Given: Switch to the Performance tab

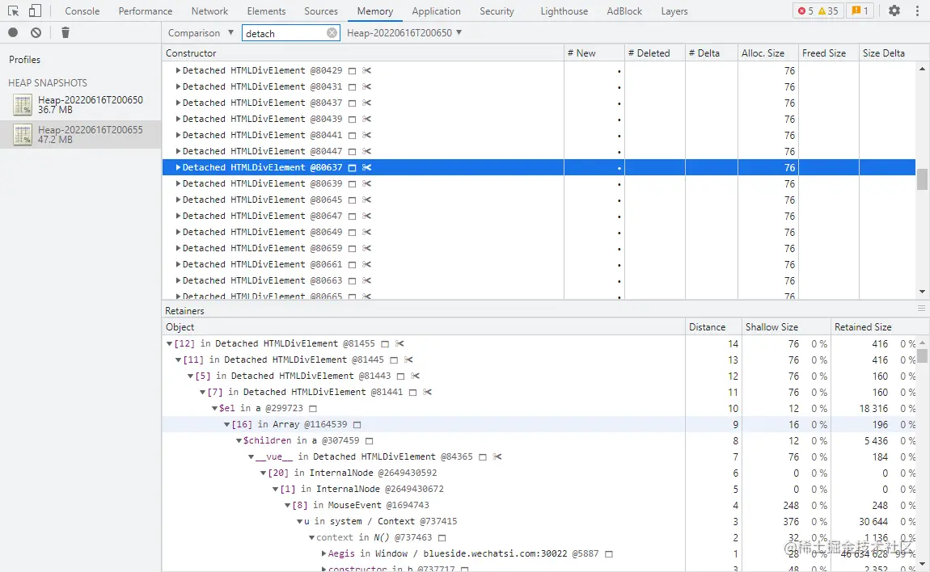Looking at the screenshot, I should click(x=146, y=11).
